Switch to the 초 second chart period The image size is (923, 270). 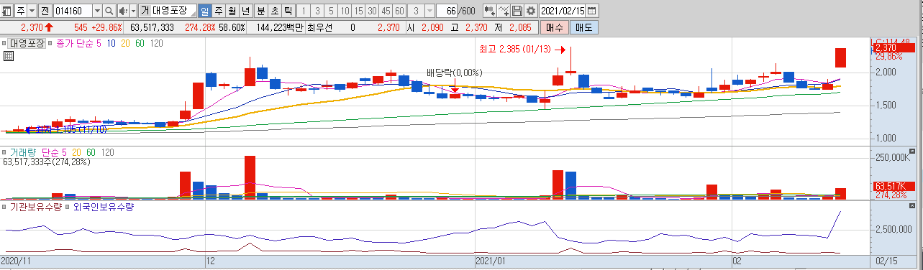click(274, 11)
